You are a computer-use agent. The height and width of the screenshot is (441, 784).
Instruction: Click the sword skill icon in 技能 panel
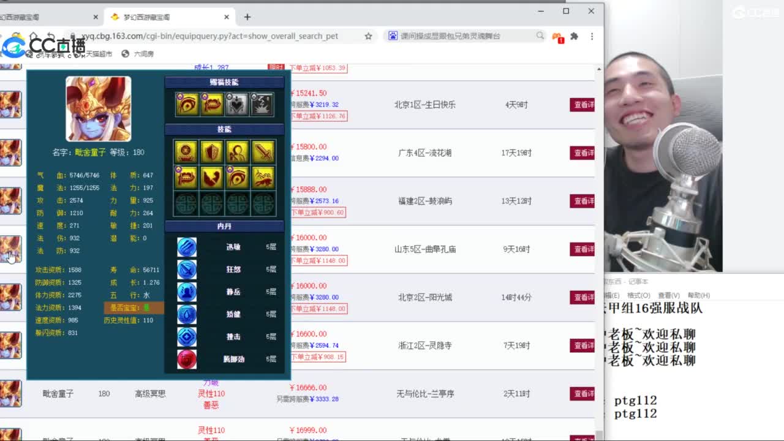(x=263, y=151)
